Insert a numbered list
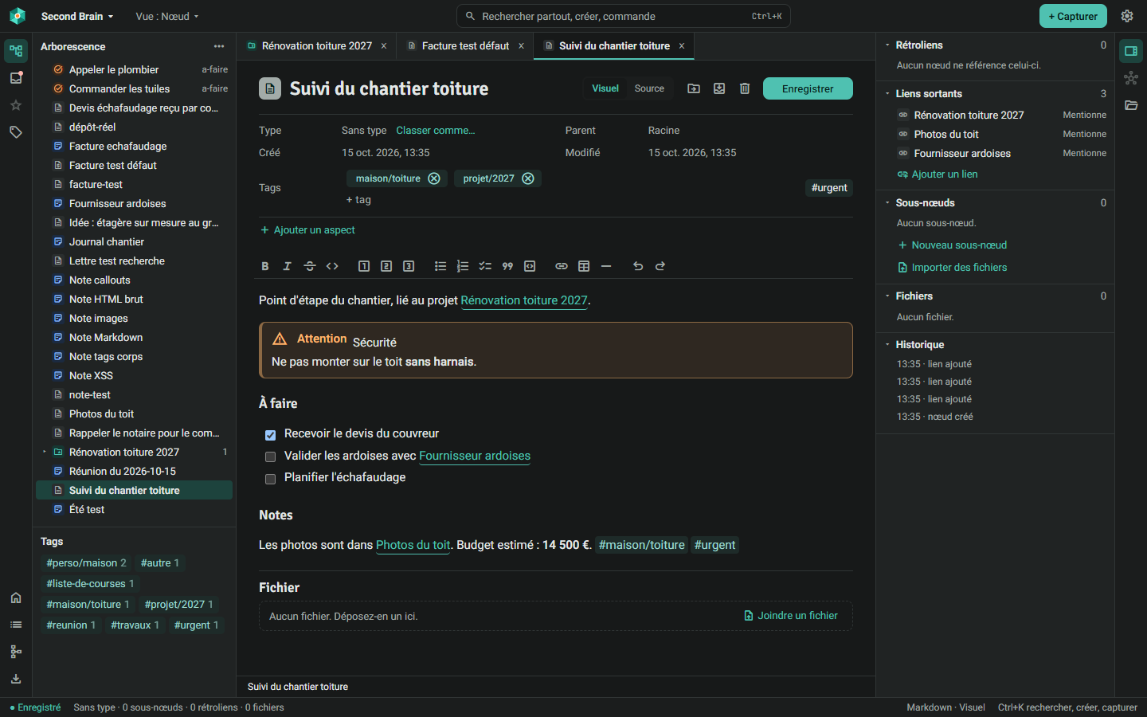The height and width of the screenshot is (717, 1147). click(463, 266)
